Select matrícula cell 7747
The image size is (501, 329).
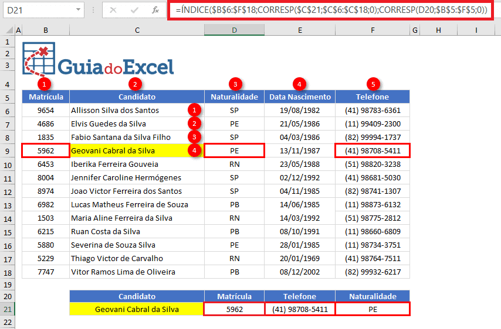click(46, 272)
